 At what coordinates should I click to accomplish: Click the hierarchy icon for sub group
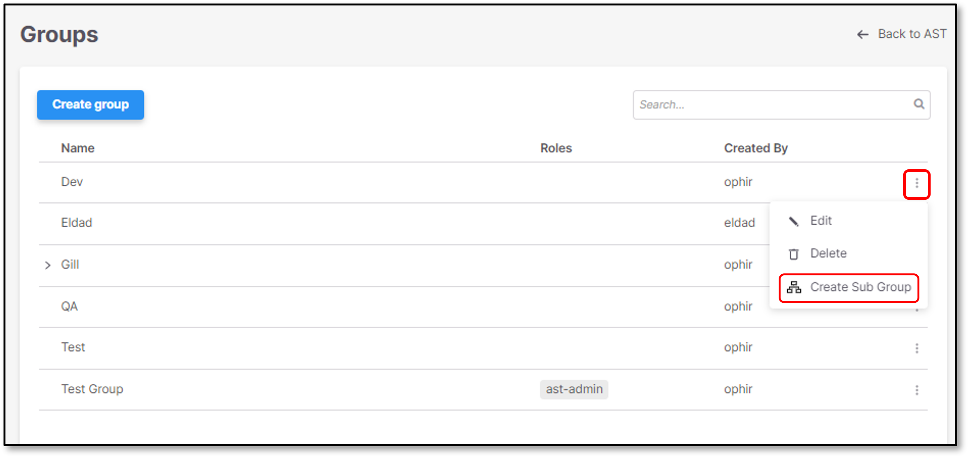coord(794,287)
